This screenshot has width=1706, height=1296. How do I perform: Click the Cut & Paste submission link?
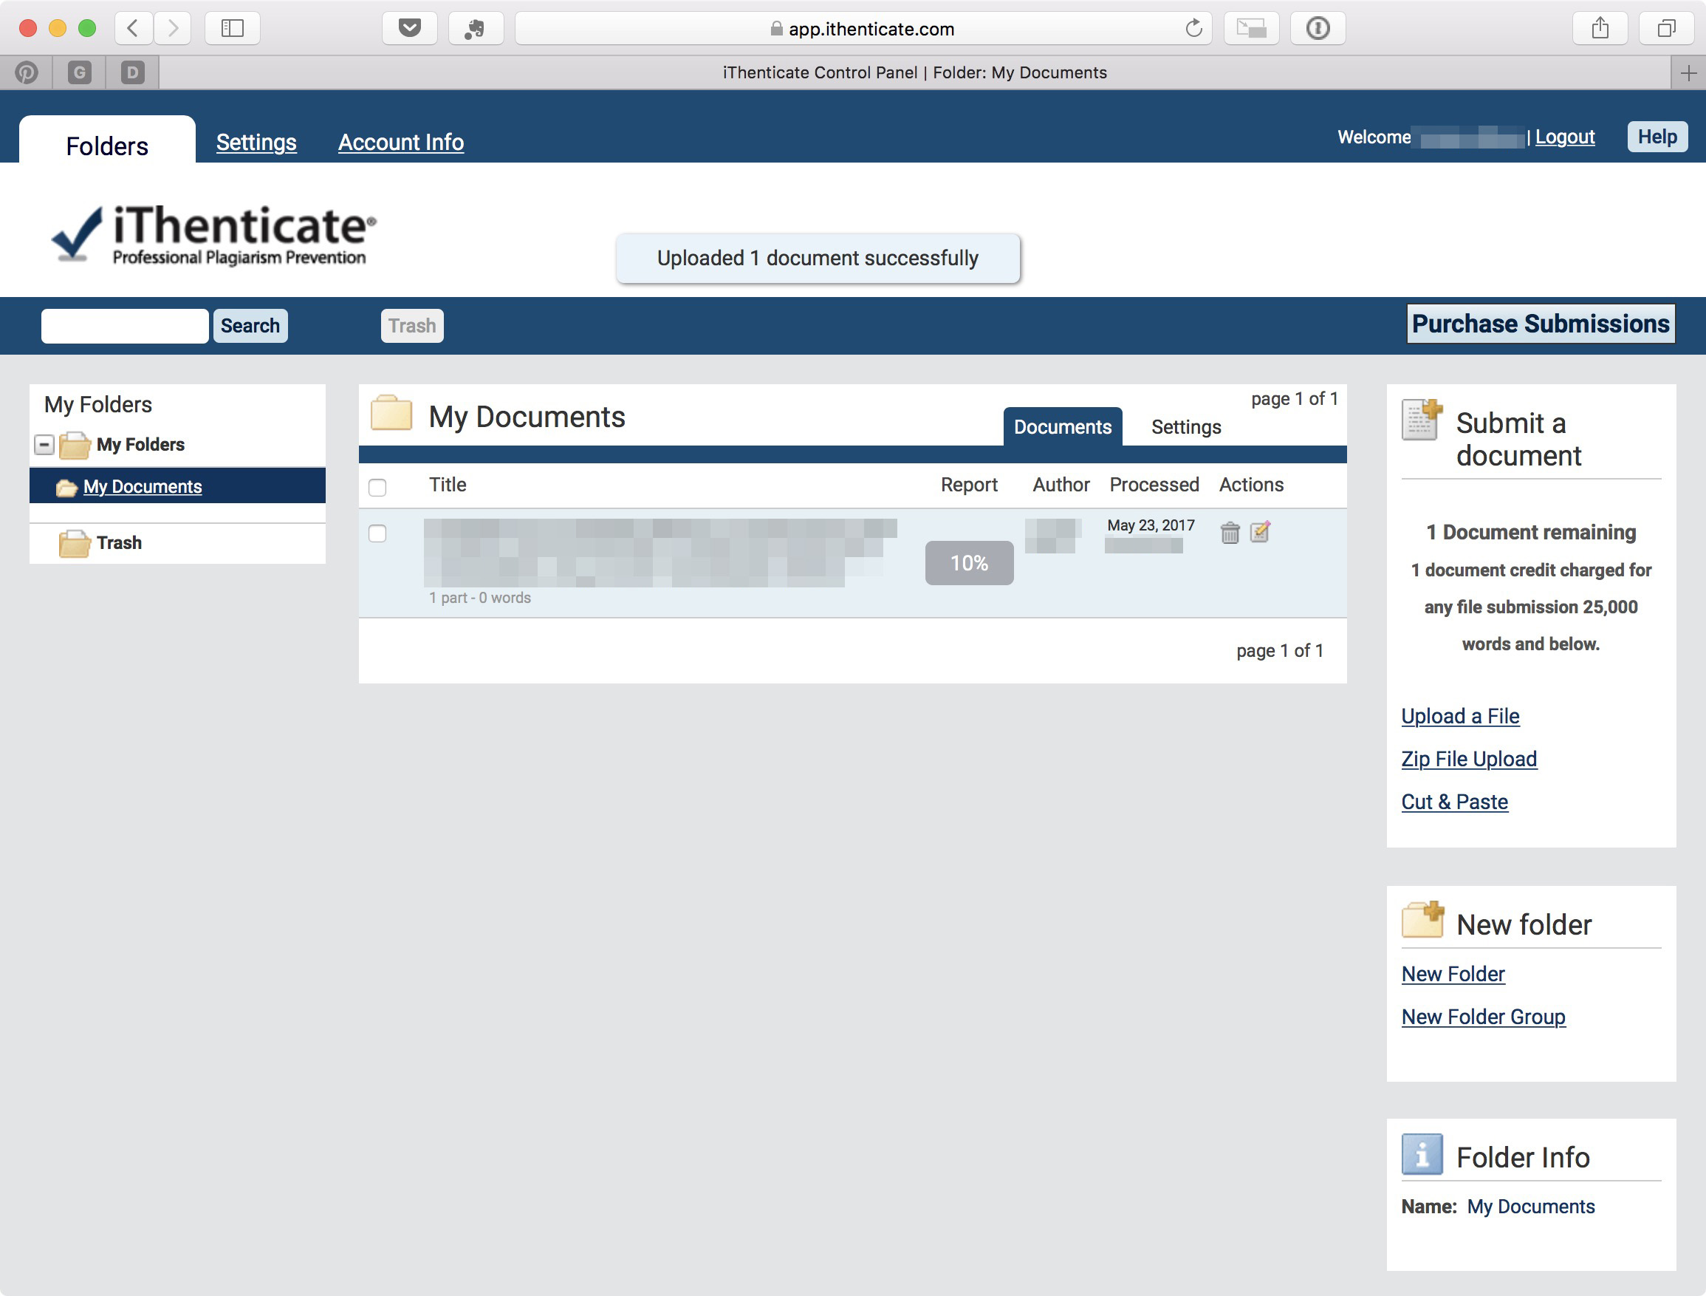click(x=1454, y=802)
